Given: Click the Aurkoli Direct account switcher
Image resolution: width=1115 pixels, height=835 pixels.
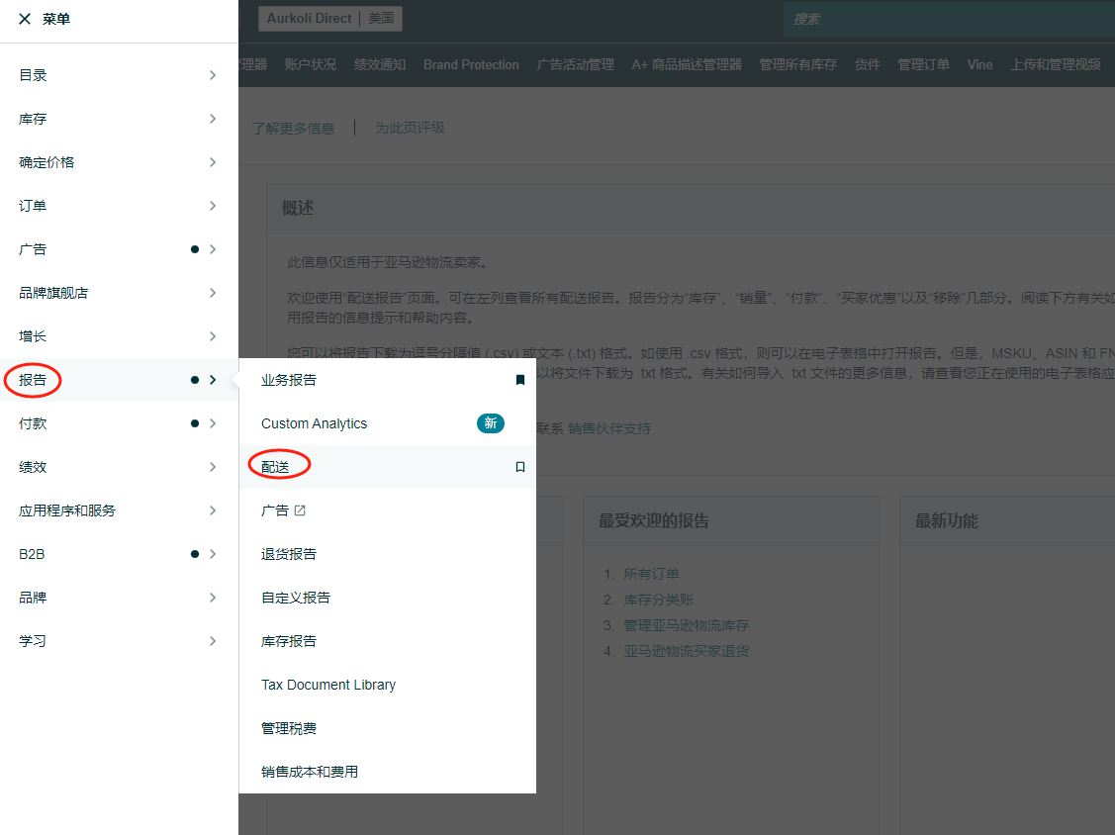Looking at the screenshot, I should (x=329, y=19).
